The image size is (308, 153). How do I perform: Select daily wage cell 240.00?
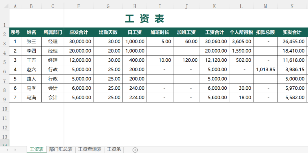(135, 88)
